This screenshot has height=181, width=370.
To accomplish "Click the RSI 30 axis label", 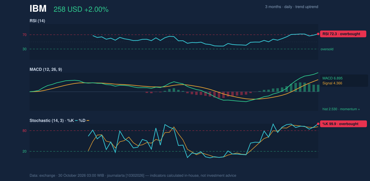I will tap(24, 49).
